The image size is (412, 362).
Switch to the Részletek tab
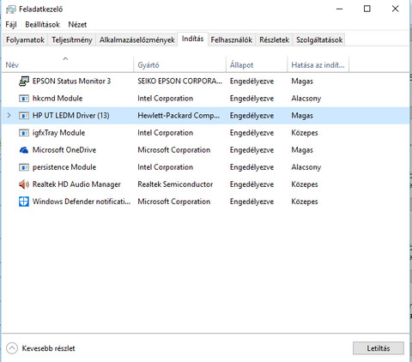274,39
